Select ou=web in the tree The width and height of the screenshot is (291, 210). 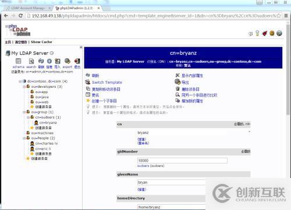coord(42,102)
